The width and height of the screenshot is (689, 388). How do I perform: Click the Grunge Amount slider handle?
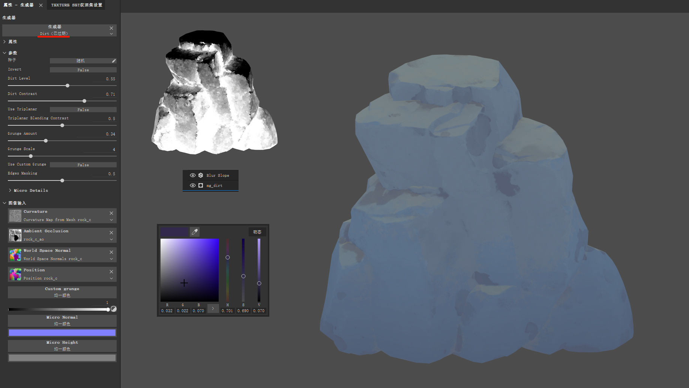[46, 141]
